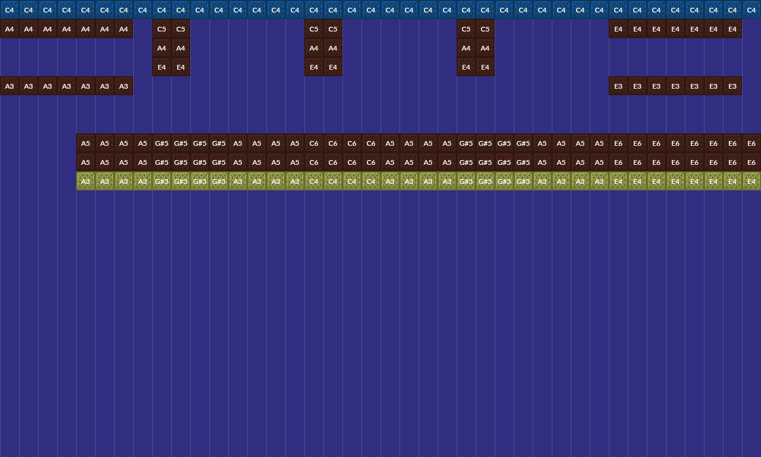
Task: Select the last brown A3 note block
Action: tap(124, 86)
